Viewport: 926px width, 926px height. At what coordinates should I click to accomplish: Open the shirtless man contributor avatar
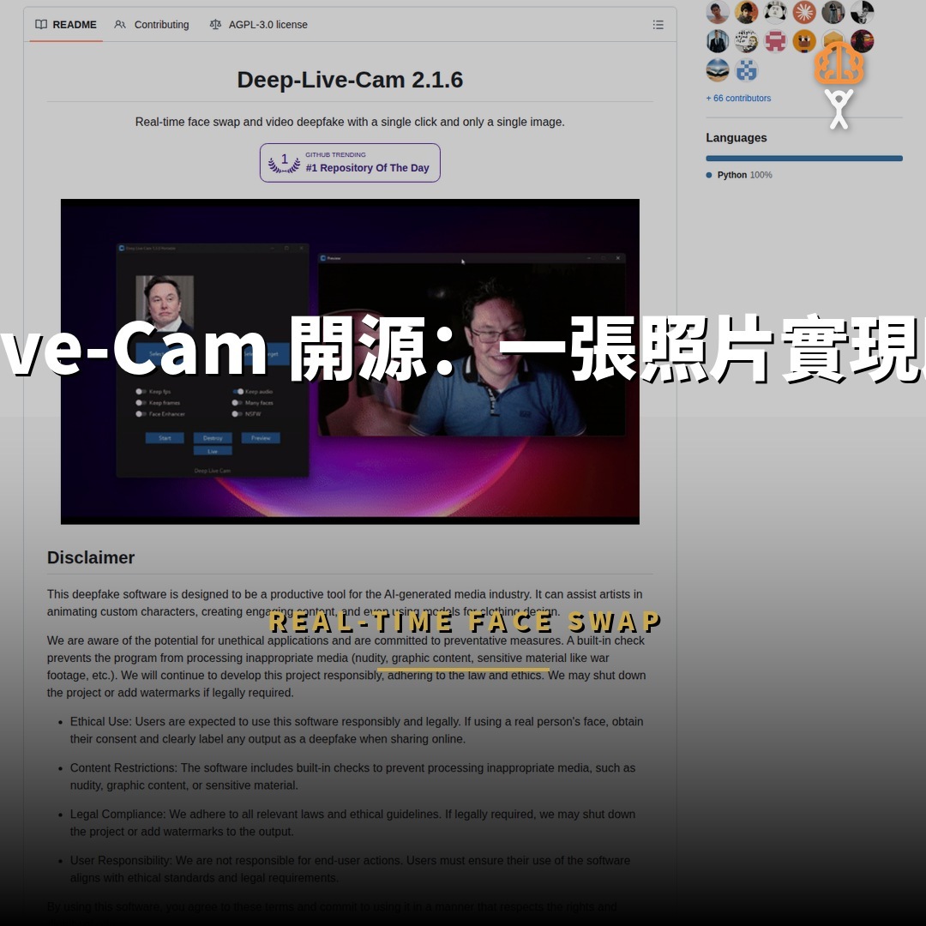718,12
